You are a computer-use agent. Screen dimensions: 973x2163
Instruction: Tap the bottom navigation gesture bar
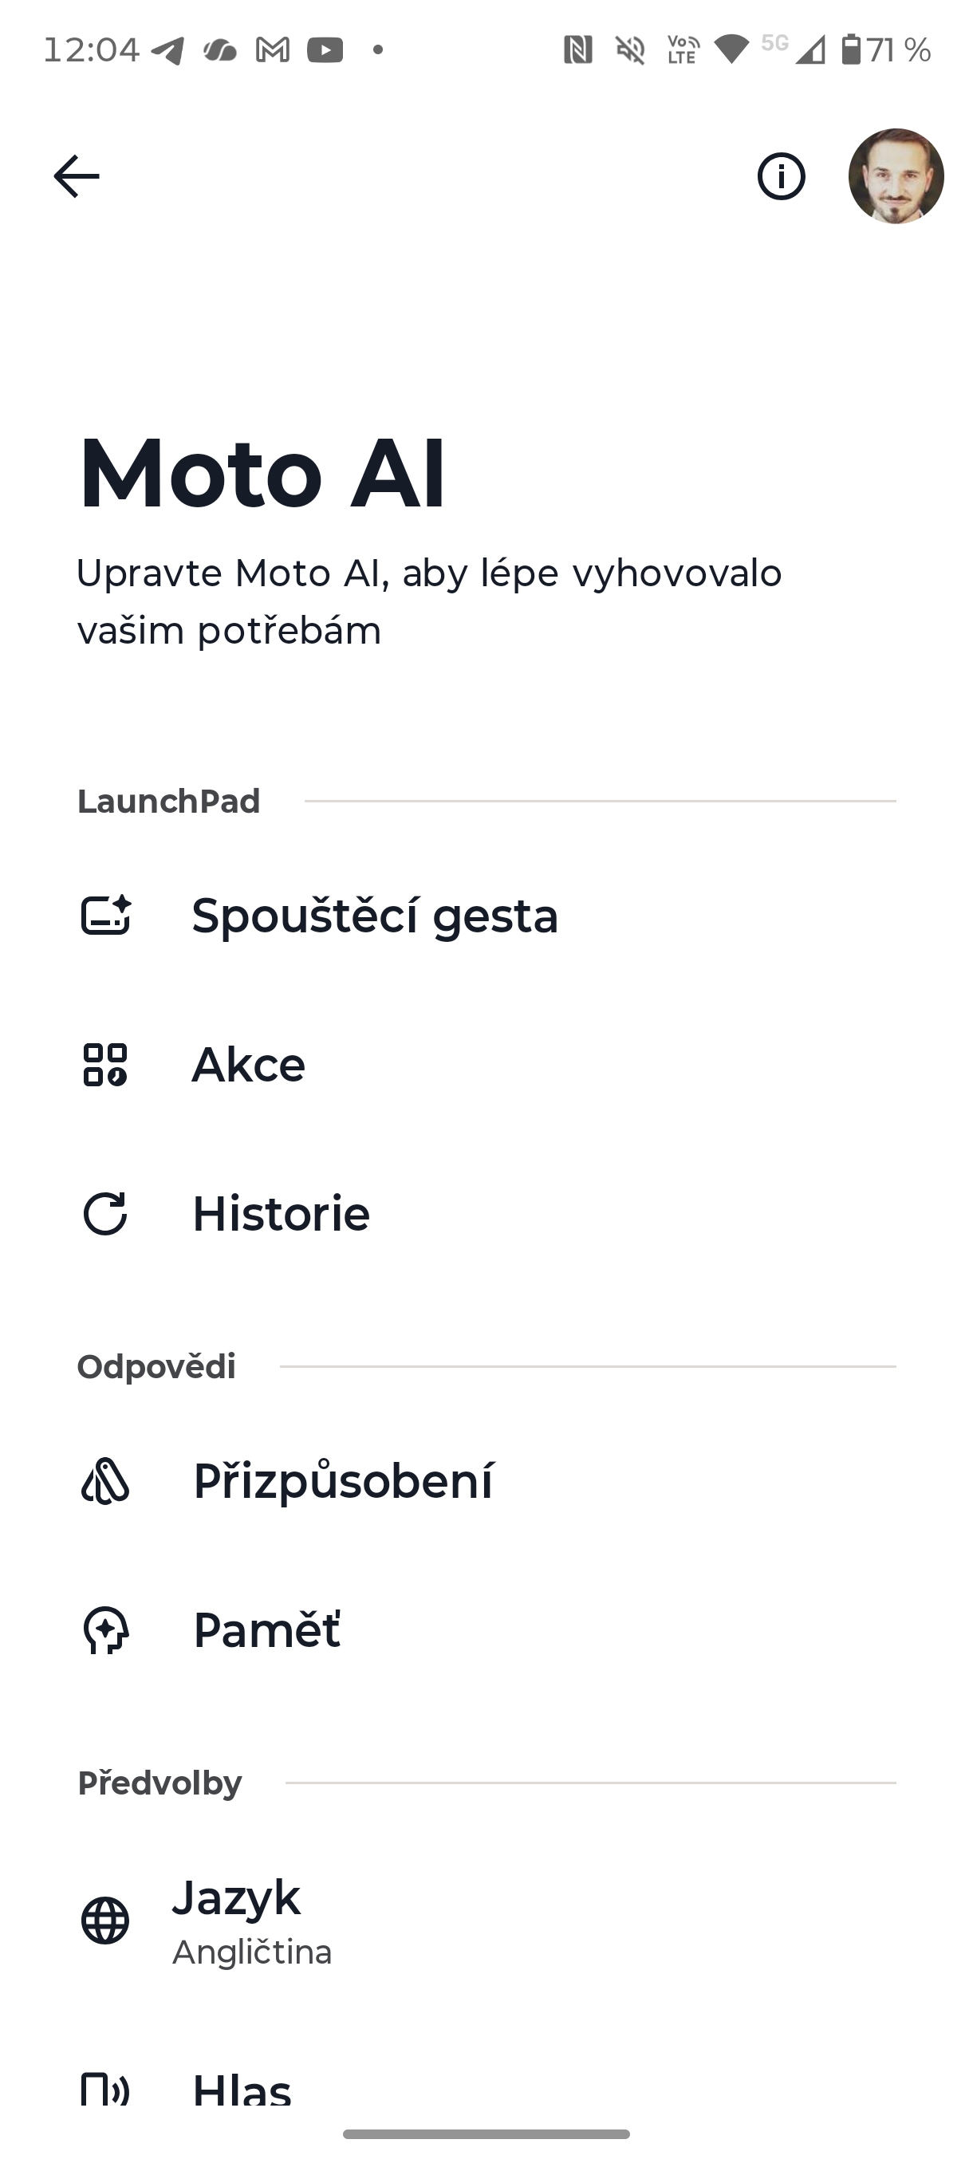486,2133
